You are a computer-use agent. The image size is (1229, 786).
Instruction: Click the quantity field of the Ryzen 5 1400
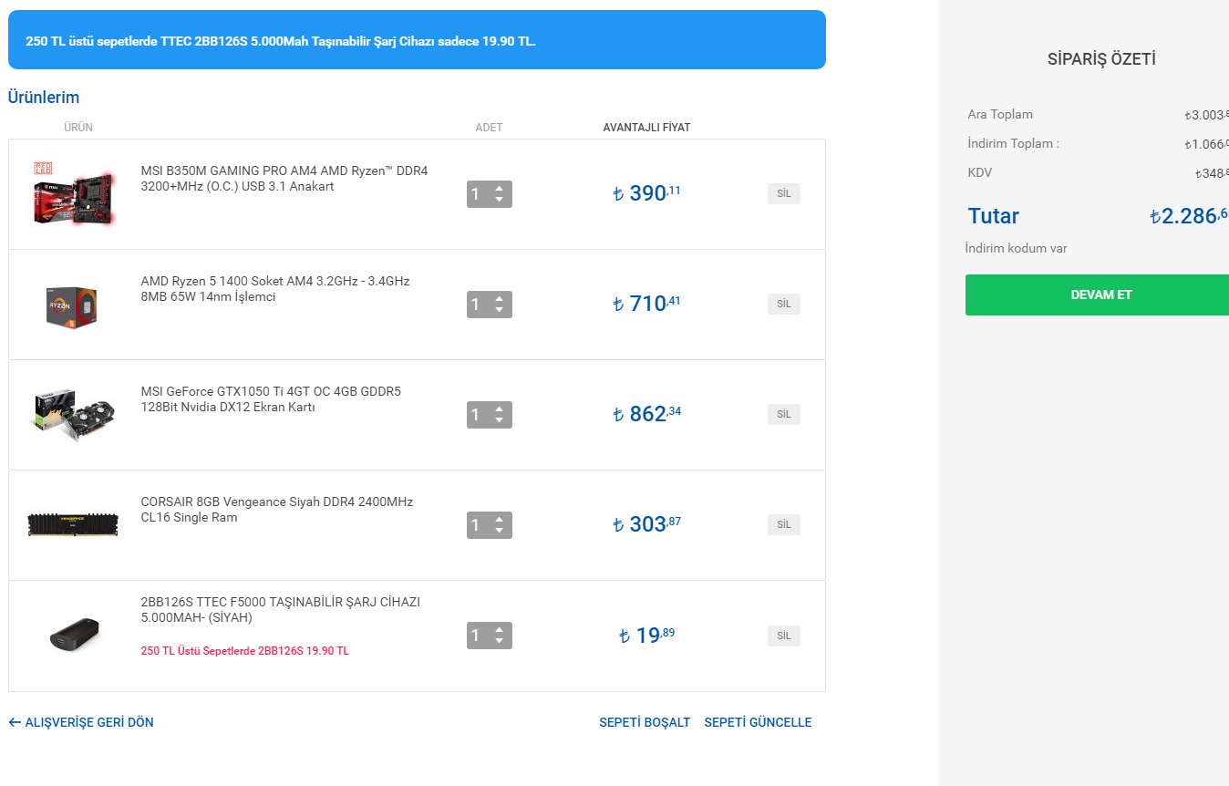click(x=477, y=305)
